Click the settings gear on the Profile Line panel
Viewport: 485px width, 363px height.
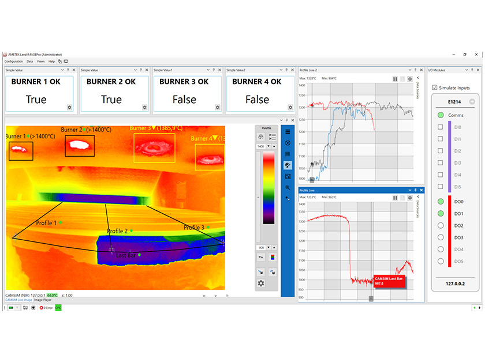(x=410, y=198)
